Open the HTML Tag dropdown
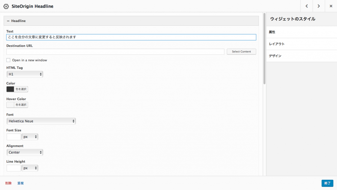Viewport: 337px width, 190px height. pyautogui.click(x=25, y=74)
